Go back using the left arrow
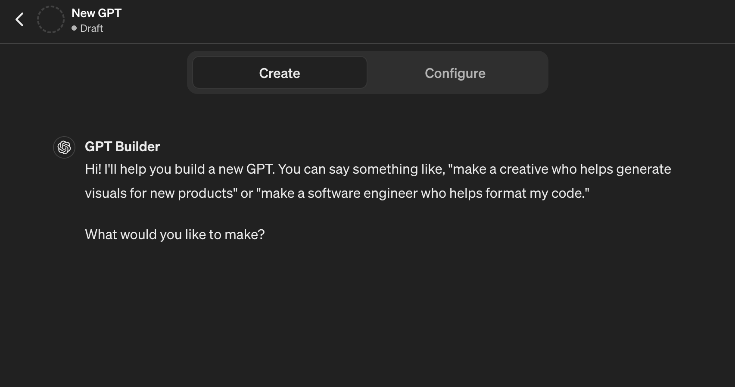 [x=19, y=19]
